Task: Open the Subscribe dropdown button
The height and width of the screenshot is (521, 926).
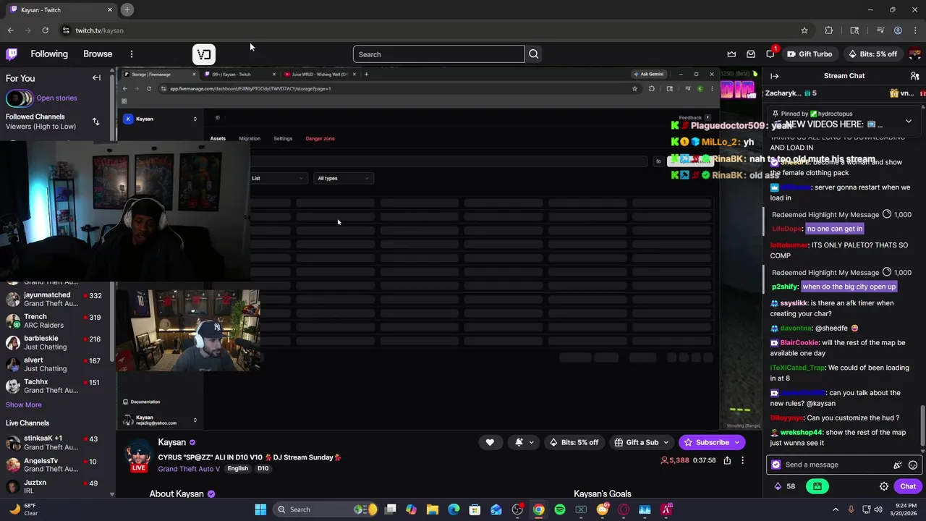Action: (736, 442)
